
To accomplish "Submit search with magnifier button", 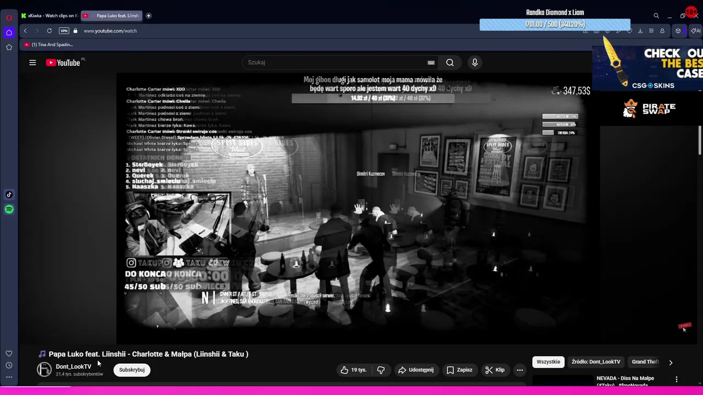I will (450, 63).
